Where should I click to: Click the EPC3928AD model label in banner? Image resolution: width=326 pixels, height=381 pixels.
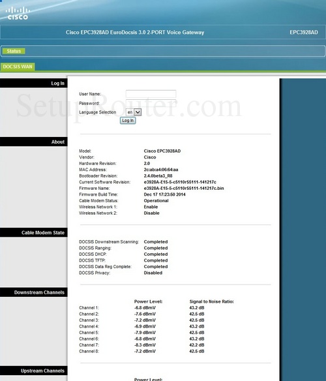(304, 33)
